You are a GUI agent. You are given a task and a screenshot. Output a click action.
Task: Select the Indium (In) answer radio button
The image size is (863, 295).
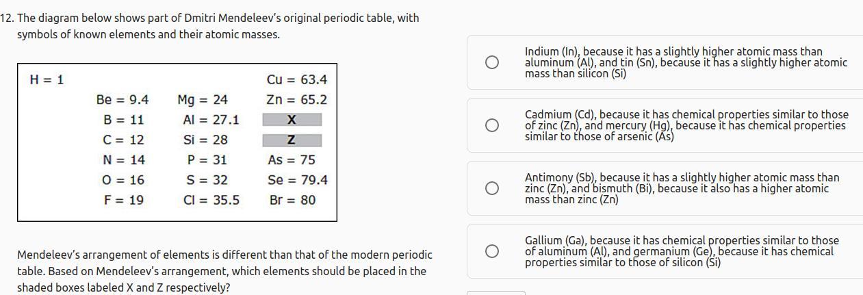point(491,62)
